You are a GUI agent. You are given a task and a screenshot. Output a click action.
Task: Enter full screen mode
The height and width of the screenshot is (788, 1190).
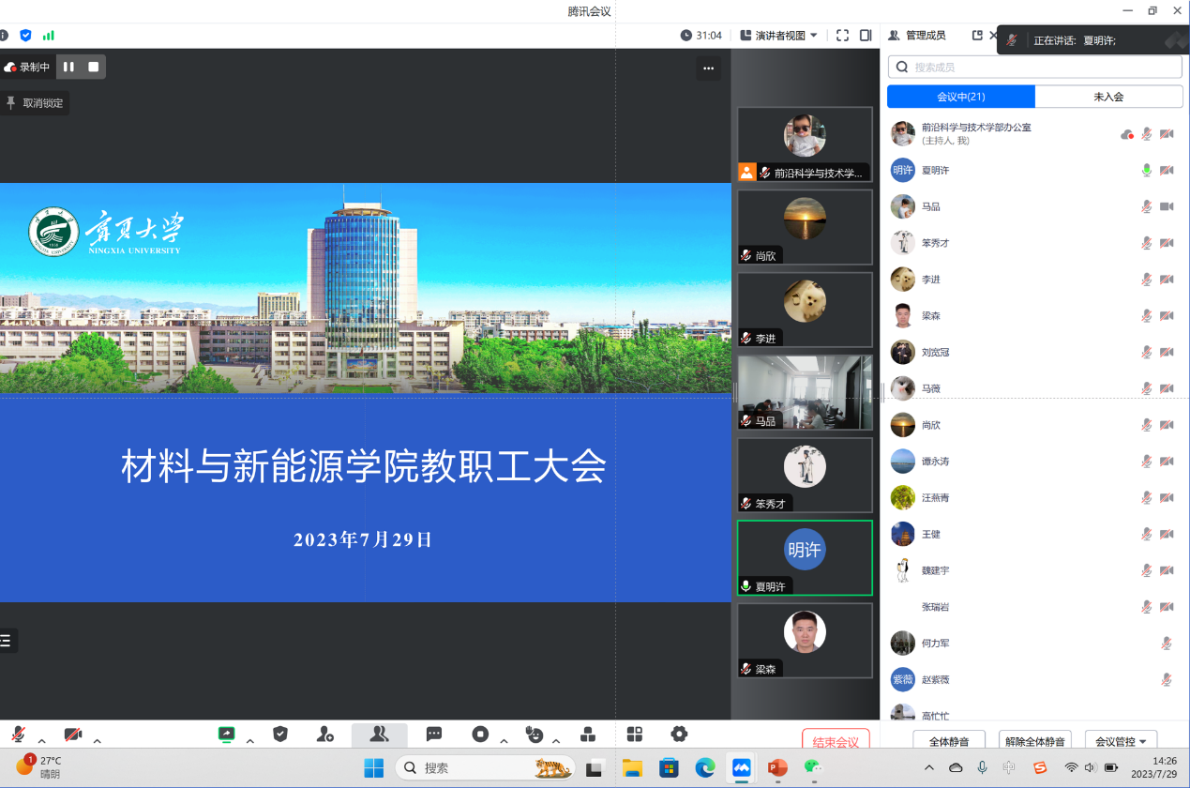842,36
